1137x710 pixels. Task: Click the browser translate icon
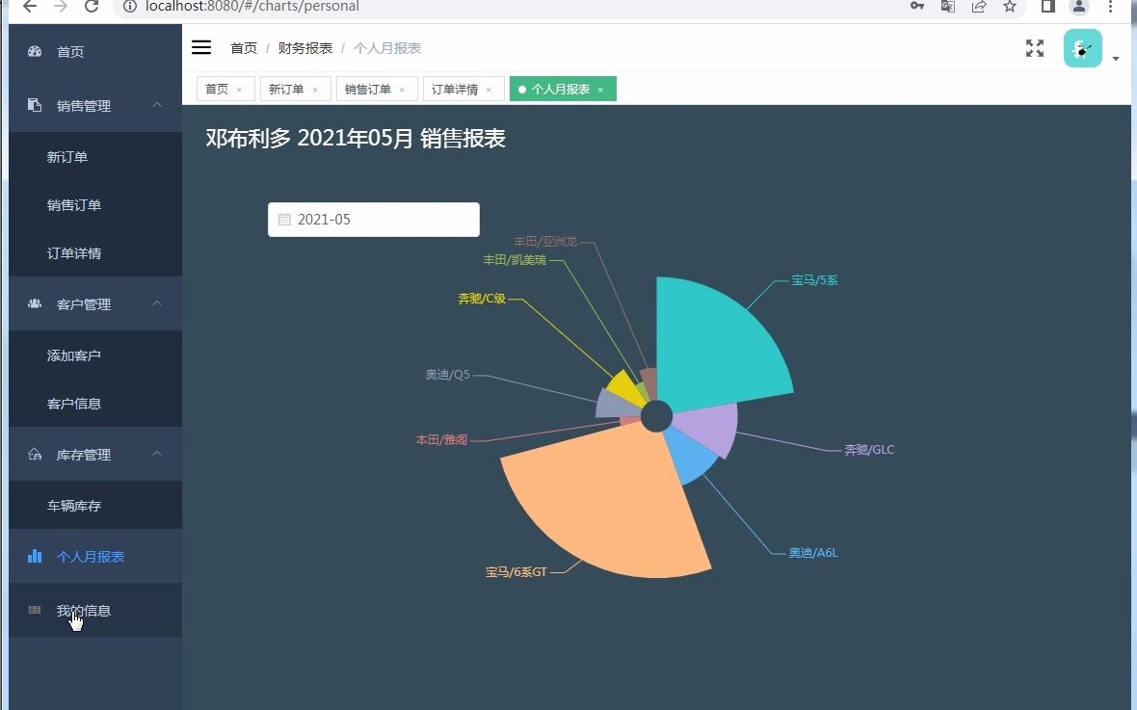(948, 7)
